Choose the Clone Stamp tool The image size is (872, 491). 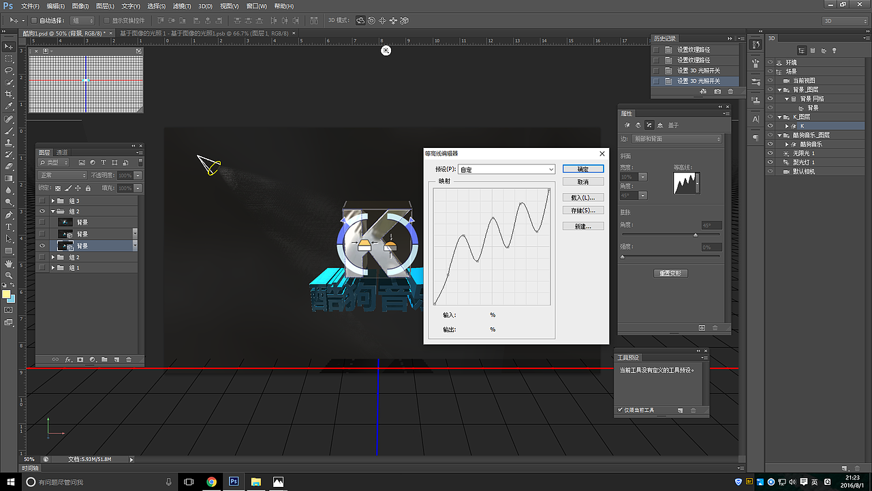click(9, 143)
